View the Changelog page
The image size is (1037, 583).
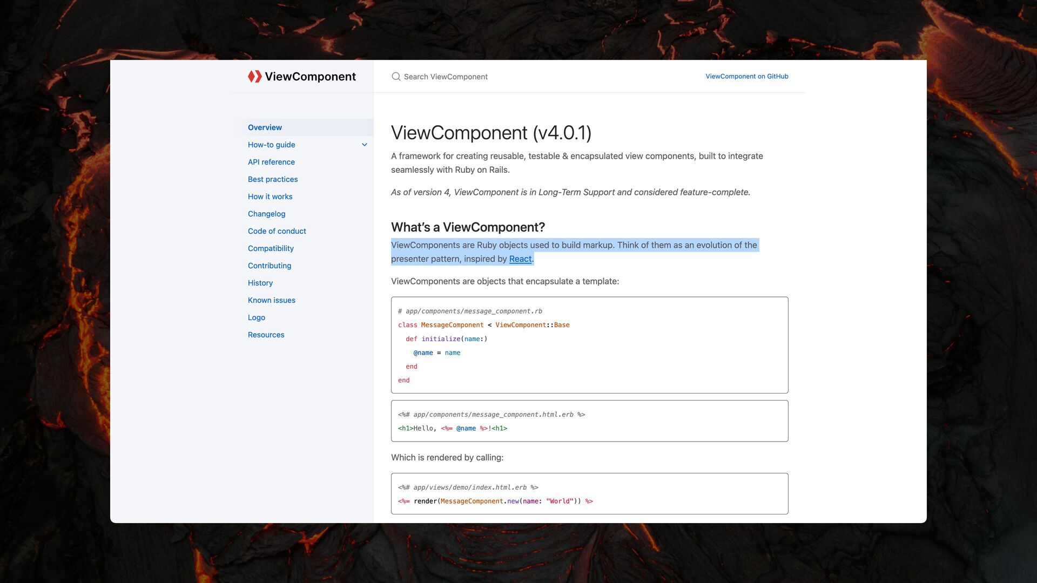tap(266, 214)
